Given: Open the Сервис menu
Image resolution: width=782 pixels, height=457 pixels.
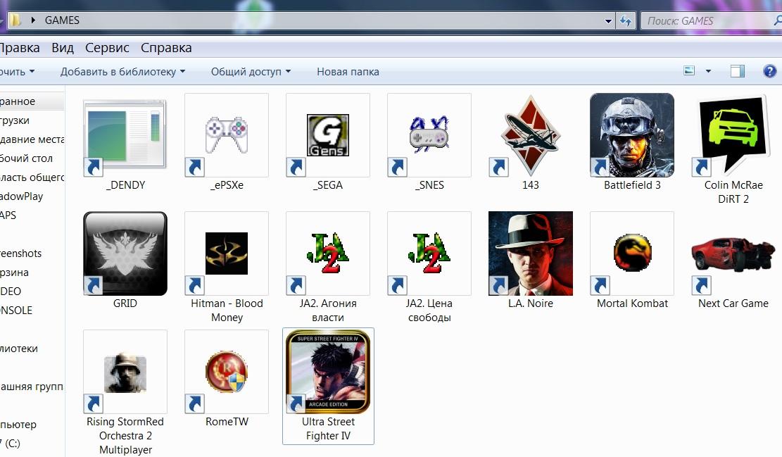Looking at the screenshot, I should pyautogui.click(x=107, y=48).
